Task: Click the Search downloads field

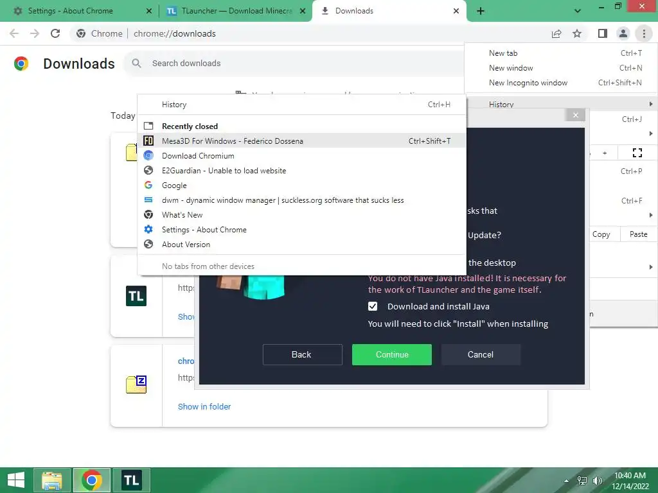Action: coord(294,64)
